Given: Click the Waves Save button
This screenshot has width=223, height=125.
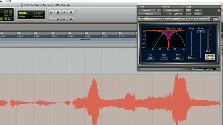Looking at the screenshot, I should [x=200, y=19].
